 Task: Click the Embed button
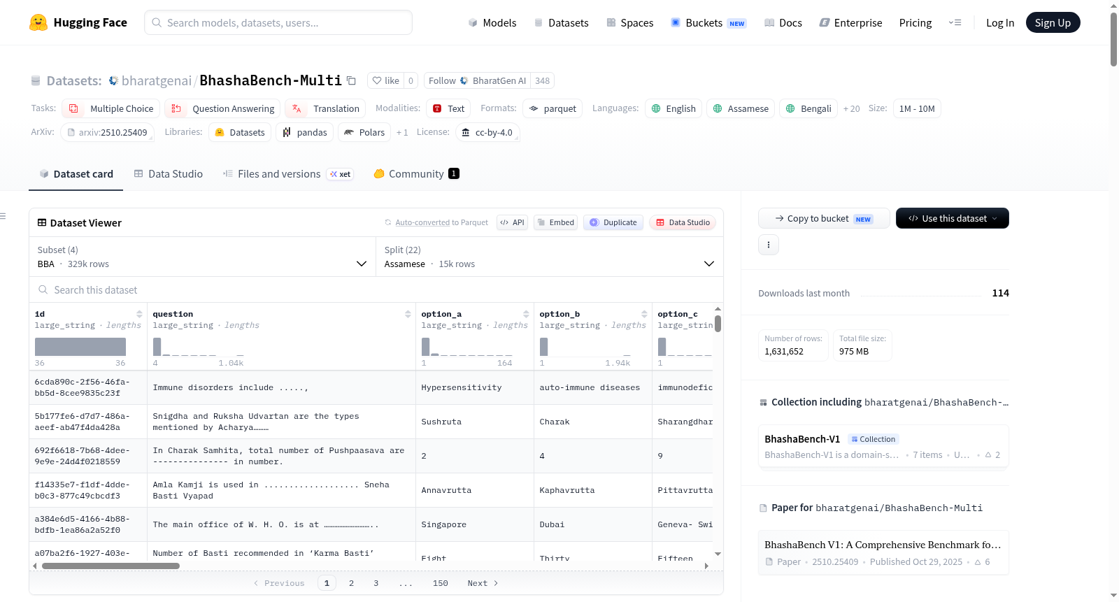click(x=555, y=222)
